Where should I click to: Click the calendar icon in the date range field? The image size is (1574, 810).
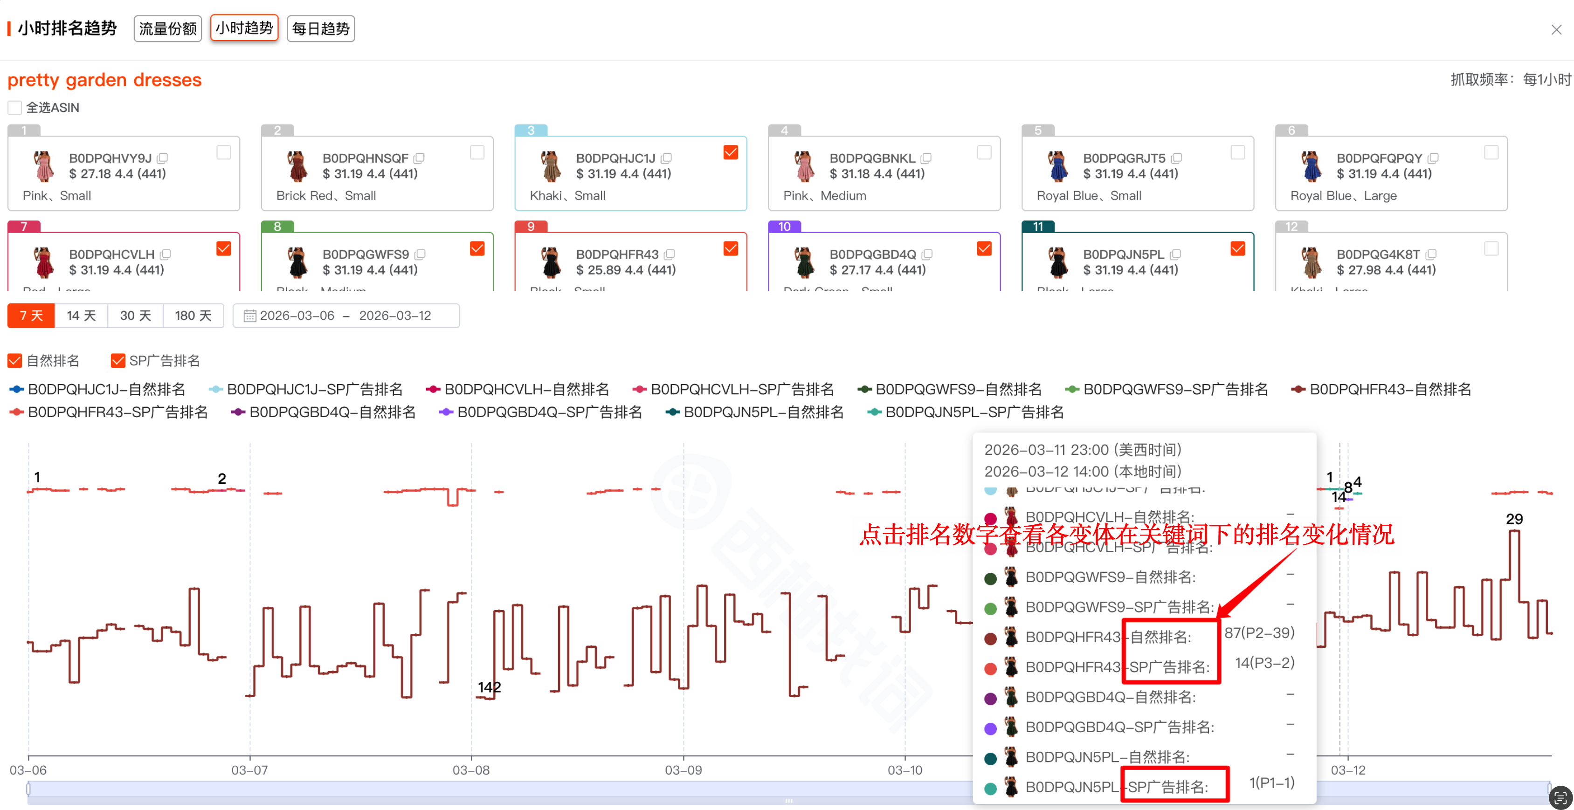249,316
